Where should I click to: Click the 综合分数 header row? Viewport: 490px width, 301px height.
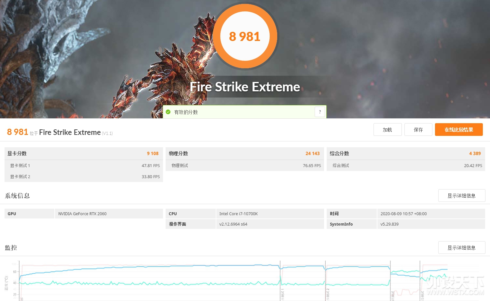click(x=406, y=153)
